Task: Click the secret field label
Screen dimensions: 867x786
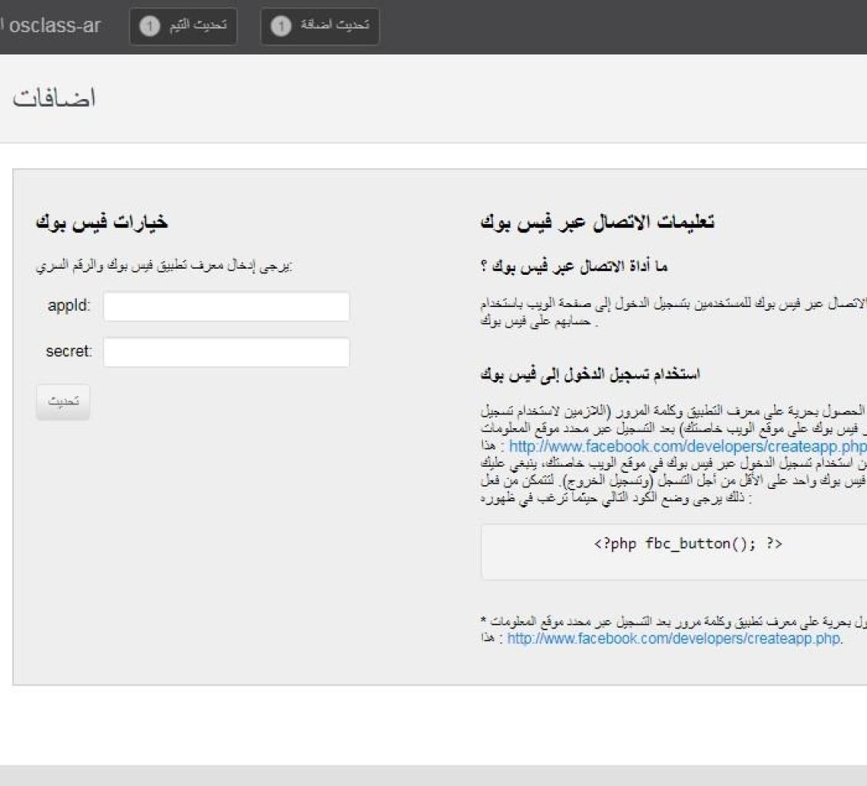Action: tap(69, 352)
